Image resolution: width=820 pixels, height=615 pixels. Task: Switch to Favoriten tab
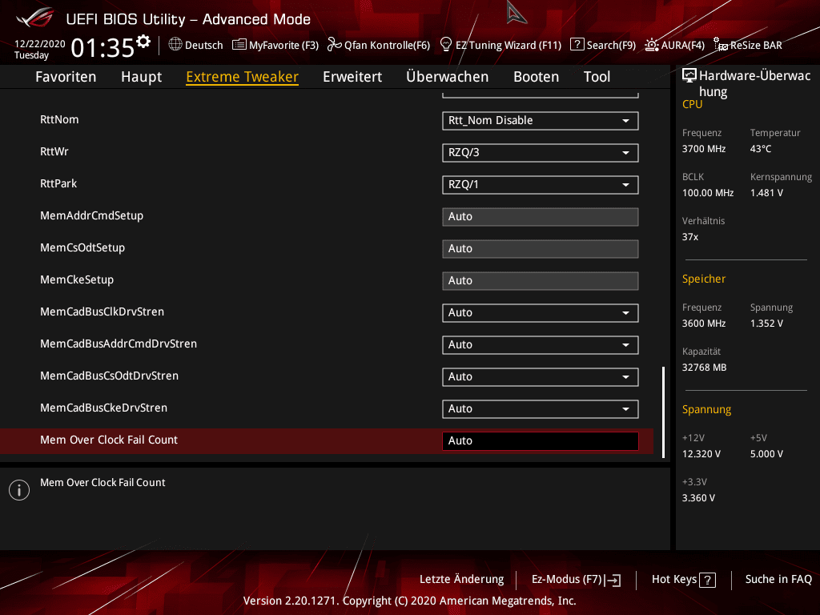point(66,77)
